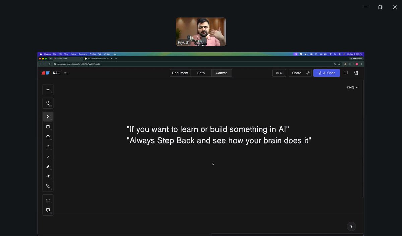Switch to Both view
Image resolution: width=402 pixels, height=236 pixels.
coord(201,73)
